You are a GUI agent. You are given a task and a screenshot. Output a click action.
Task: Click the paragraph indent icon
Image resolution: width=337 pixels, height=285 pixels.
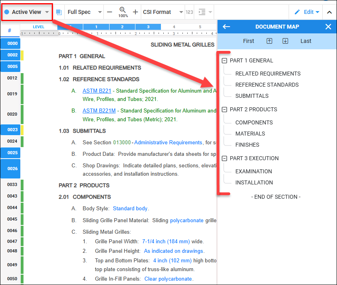point(202,12)
